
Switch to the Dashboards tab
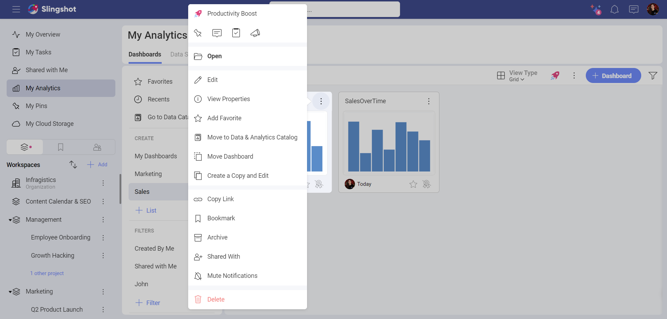tap(145, 54)
